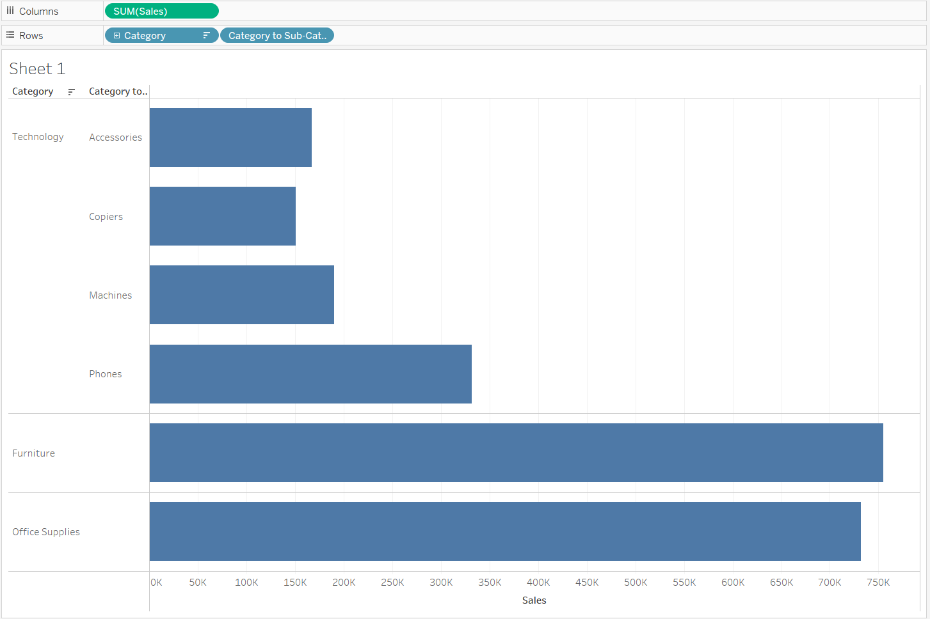
Task: Select the SUM(Sales) pill
Action: [162, 12]
